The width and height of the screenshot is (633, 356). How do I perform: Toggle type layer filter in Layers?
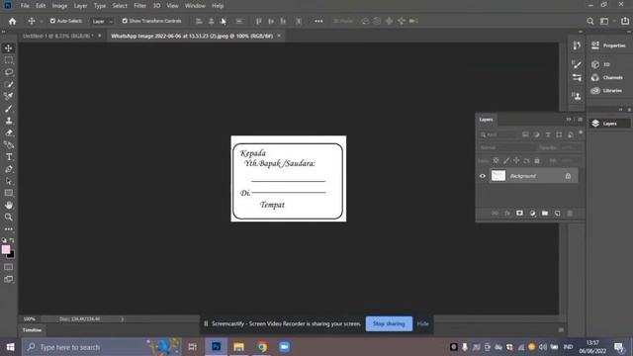[x=548, y=134]
